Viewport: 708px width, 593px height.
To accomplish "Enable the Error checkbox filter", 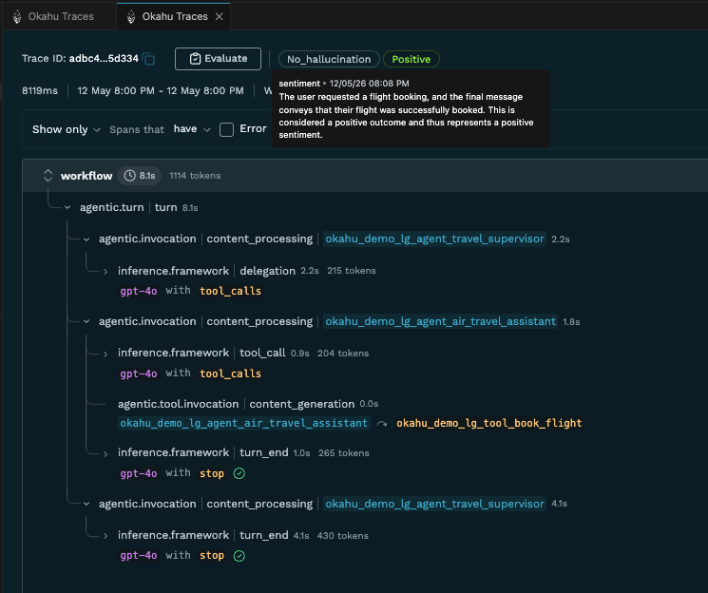I will 227,129.
